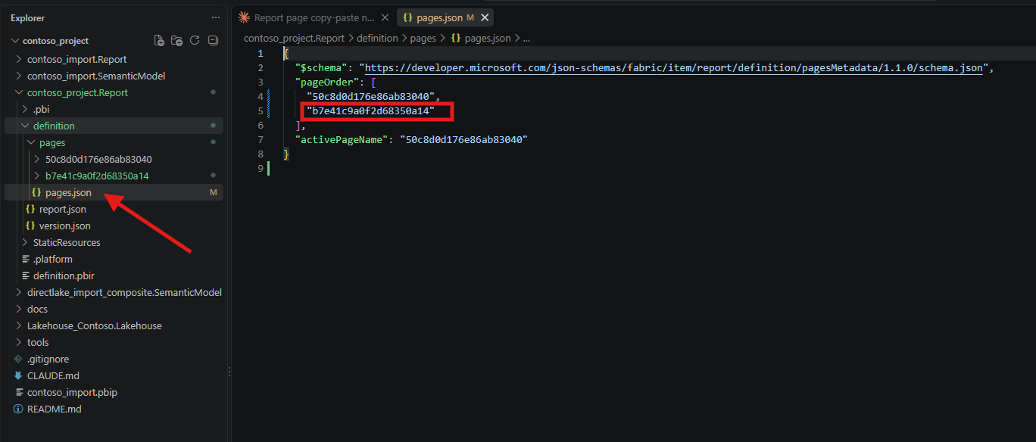Close the Report page copy-paste tab
Viewport: 1036px width, 442px height.
click(385, 17)
